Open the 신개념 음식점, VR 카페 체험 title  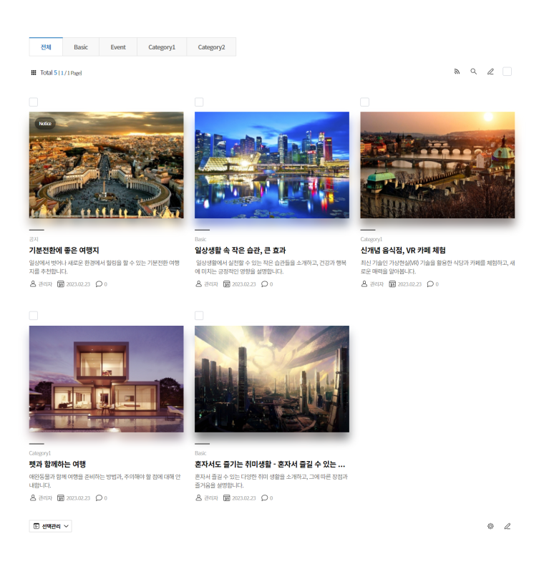point(403,251)
